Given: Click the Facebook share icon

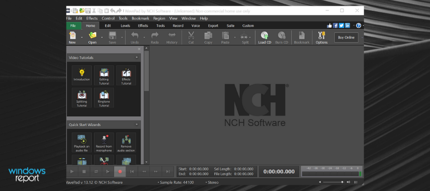Looking at the screenshot, I should (335, 25).
